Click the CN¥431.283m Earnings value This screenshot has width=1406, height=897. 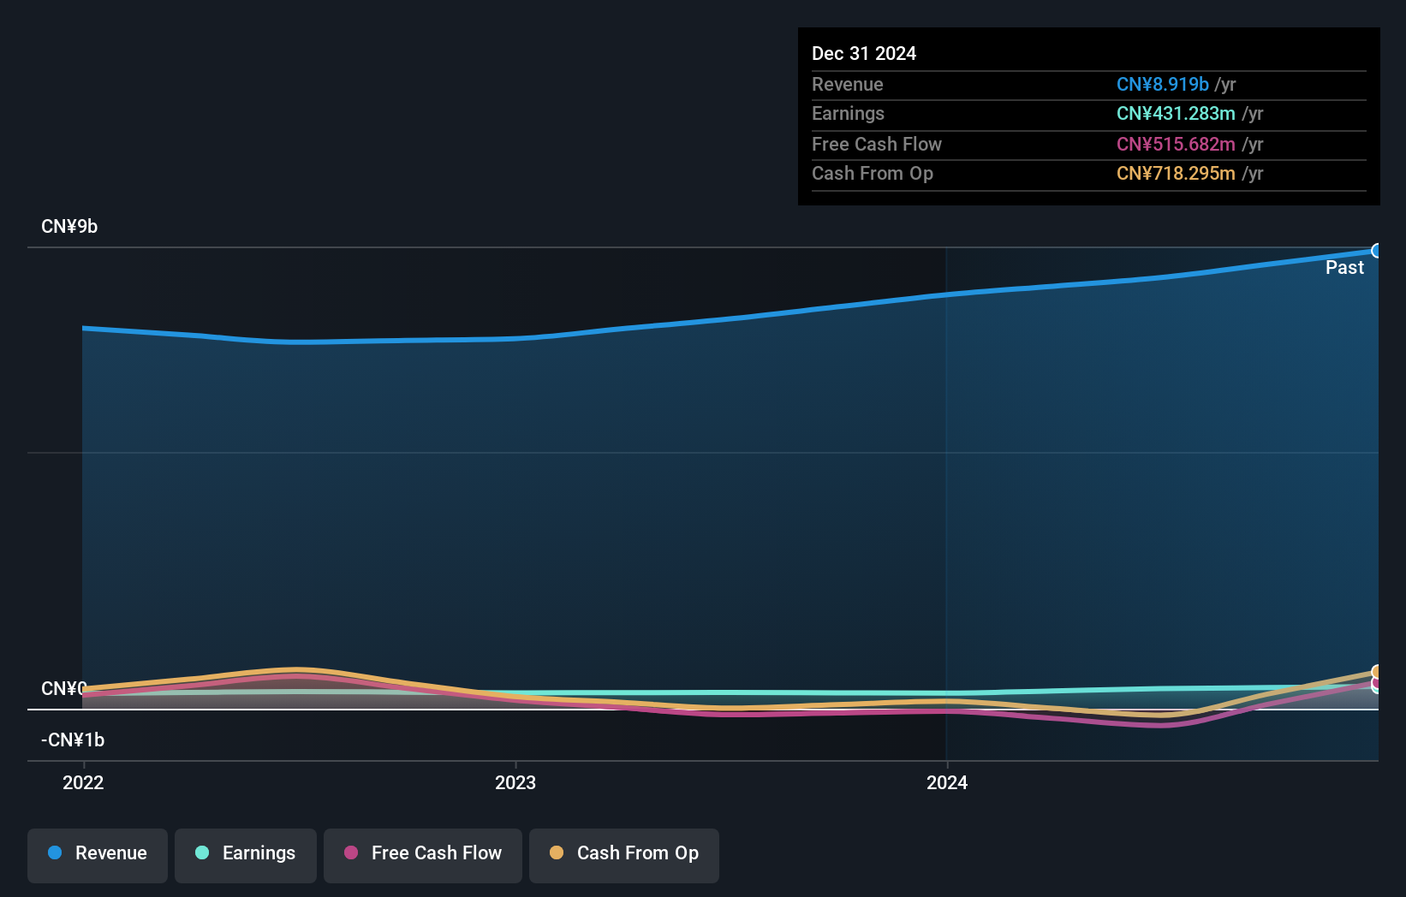[x=1176, y=113]
